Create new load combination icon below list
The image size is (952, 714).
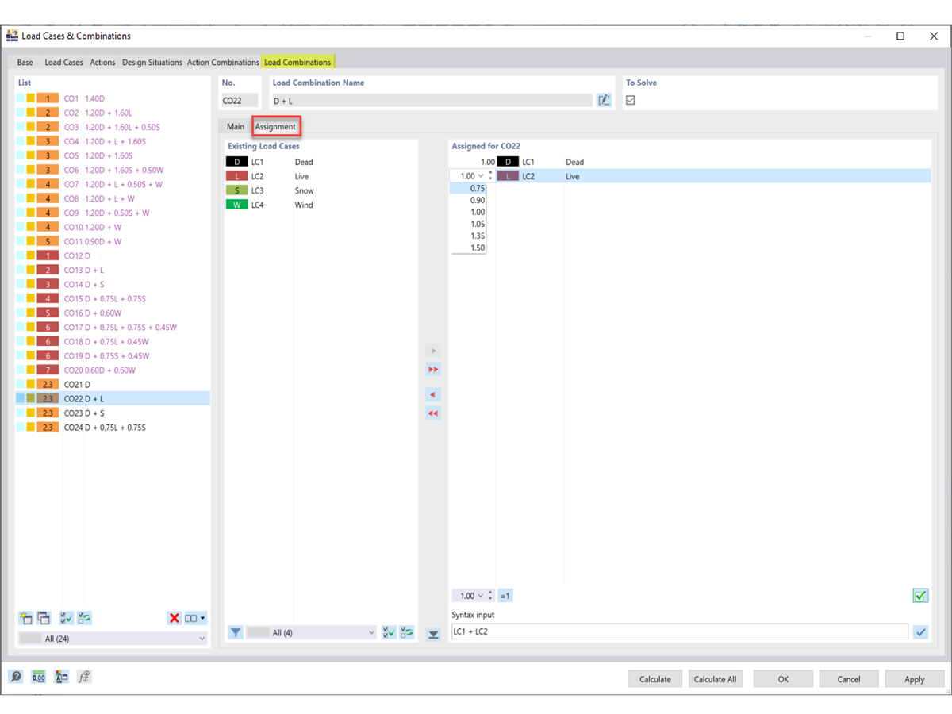(x=26, y=618)
